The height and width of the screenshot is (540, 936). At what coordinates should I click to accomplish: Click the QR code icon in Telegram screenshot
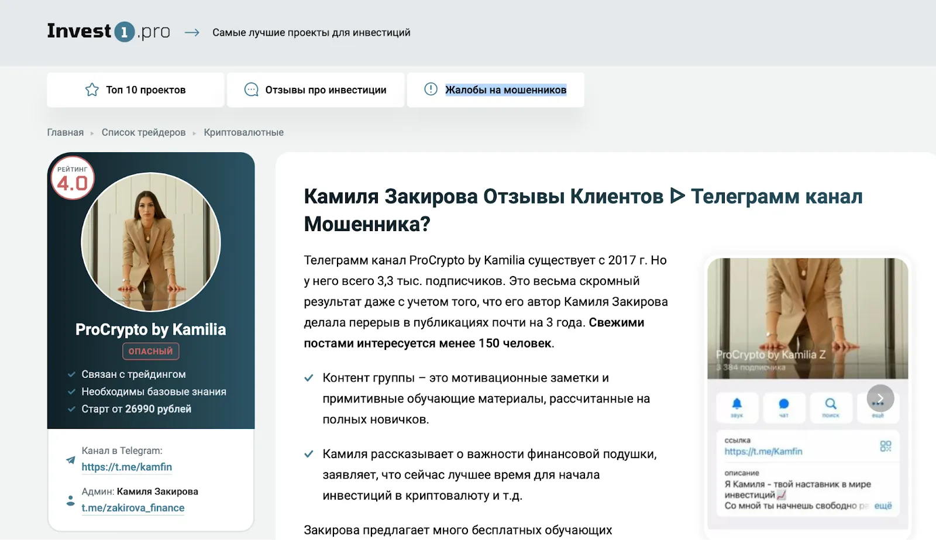[x=886, y=446]
